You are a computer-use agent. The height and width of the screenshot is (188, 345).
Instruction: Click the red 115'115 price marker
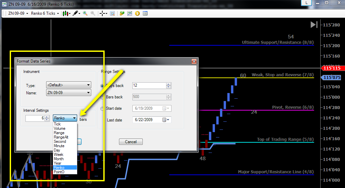332,68
